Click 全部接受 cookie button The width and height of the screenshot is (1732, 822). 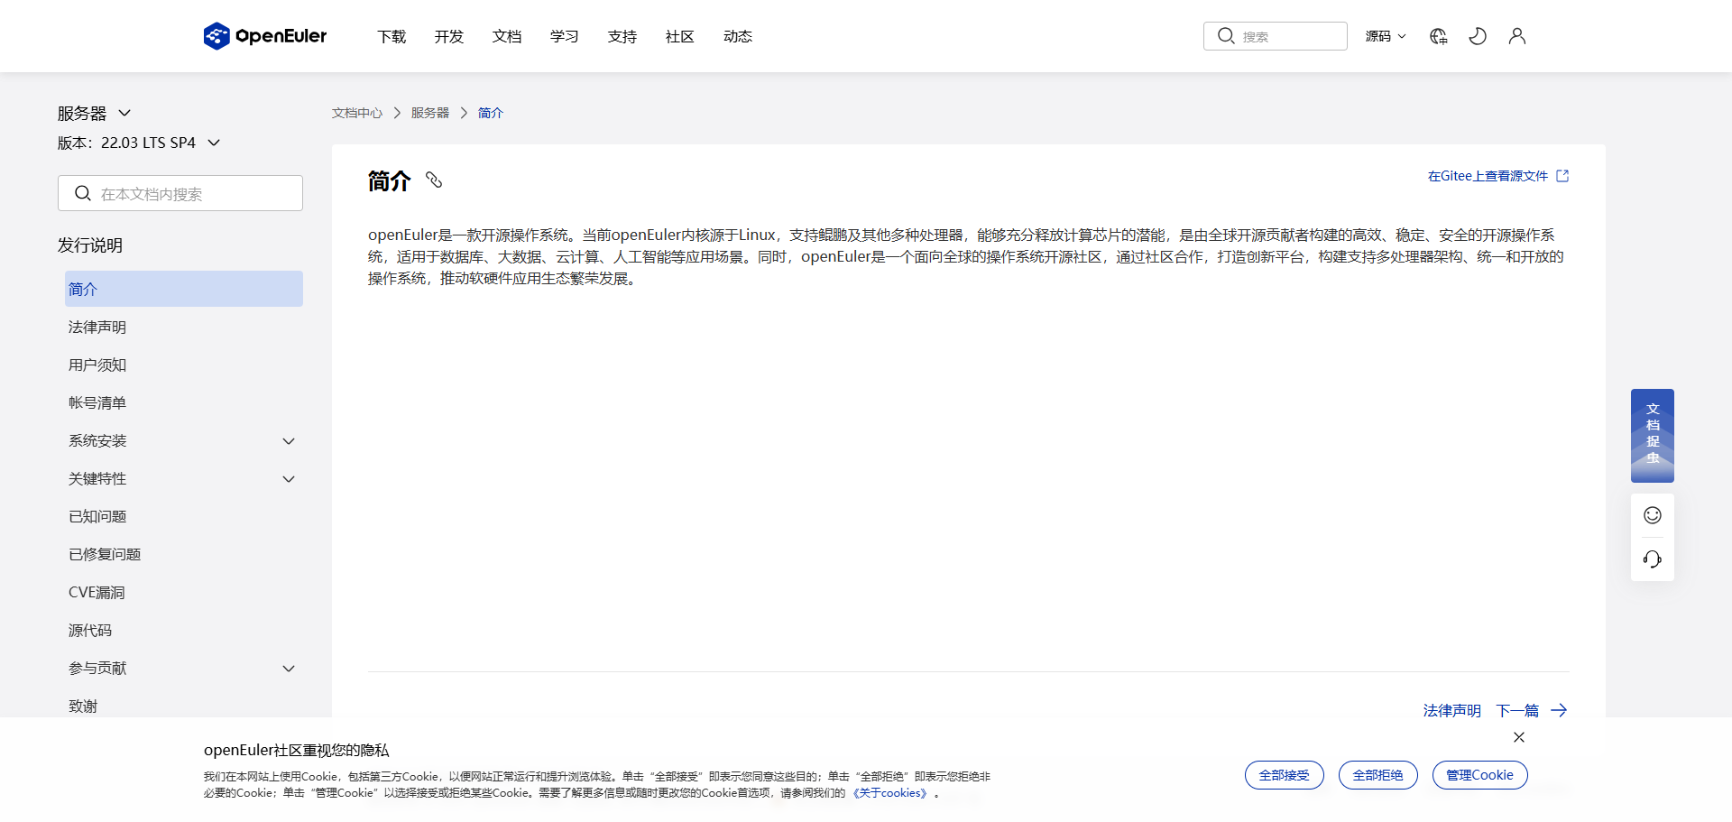1285,775
